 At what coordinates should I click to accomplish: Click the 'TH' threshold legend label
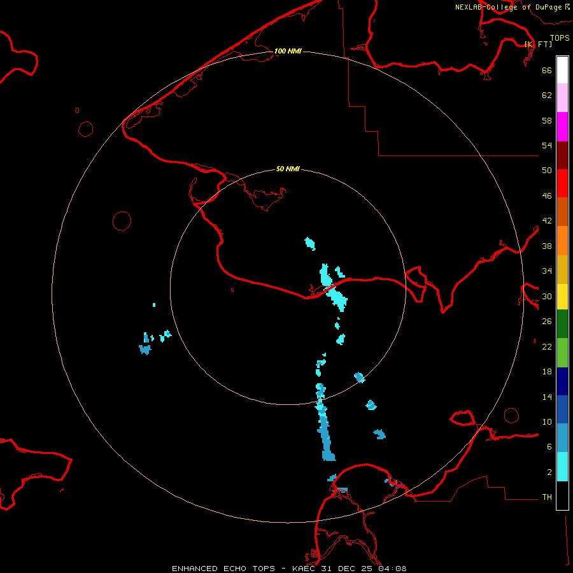547,497
